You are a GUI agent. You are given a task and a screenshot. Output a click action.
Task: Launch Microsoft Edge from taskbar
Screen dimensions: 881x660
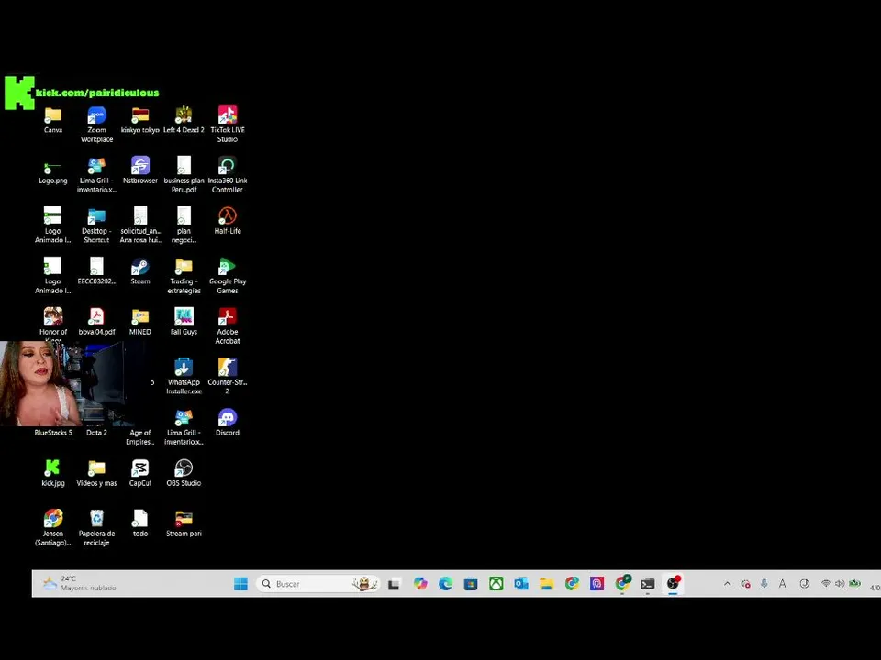(x=445, y=584)
